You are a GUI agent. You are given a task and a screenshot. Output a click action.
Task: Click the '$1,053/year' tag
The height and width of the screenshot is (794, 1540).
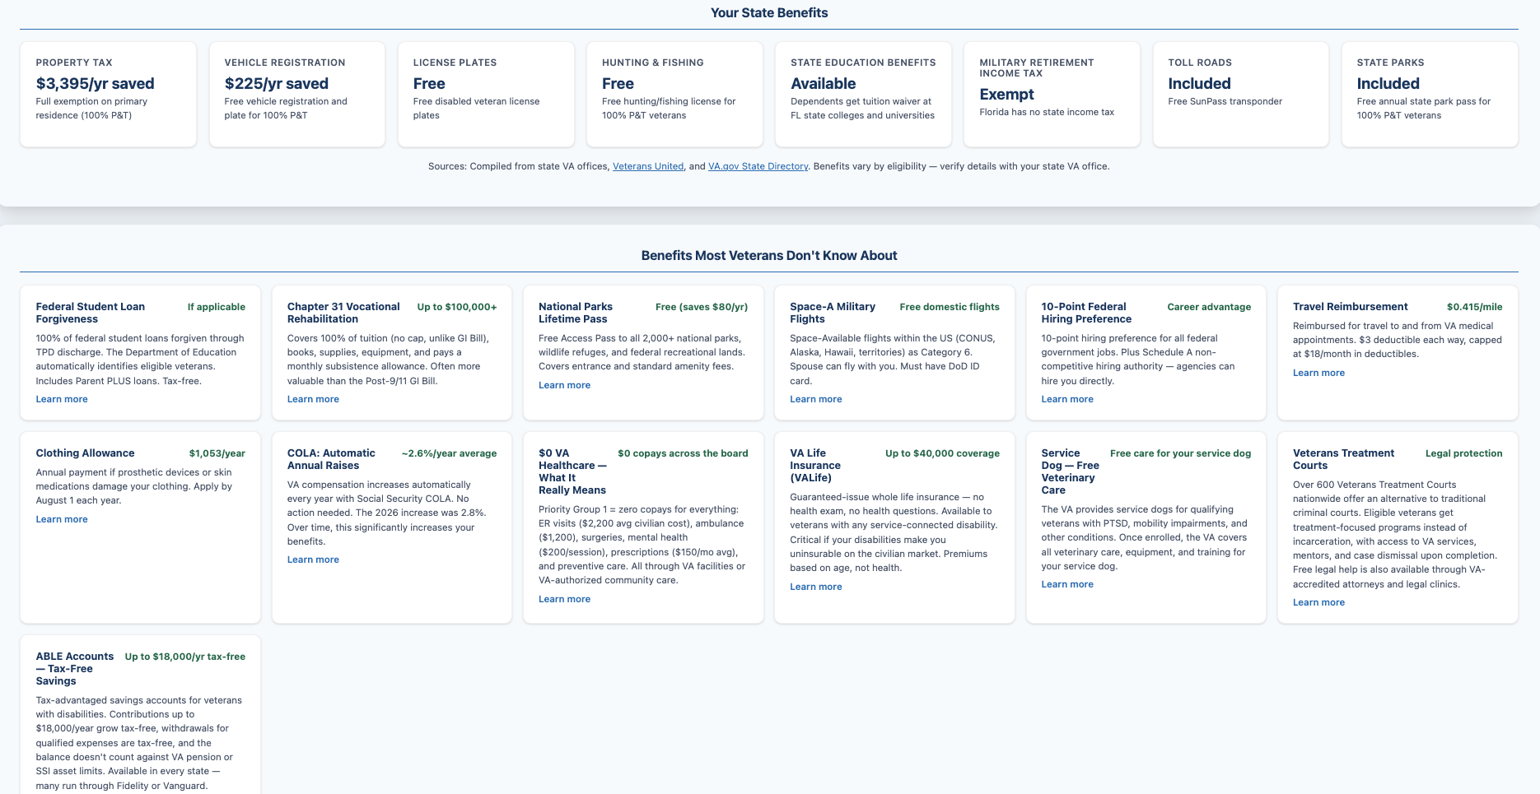(217, 453)
